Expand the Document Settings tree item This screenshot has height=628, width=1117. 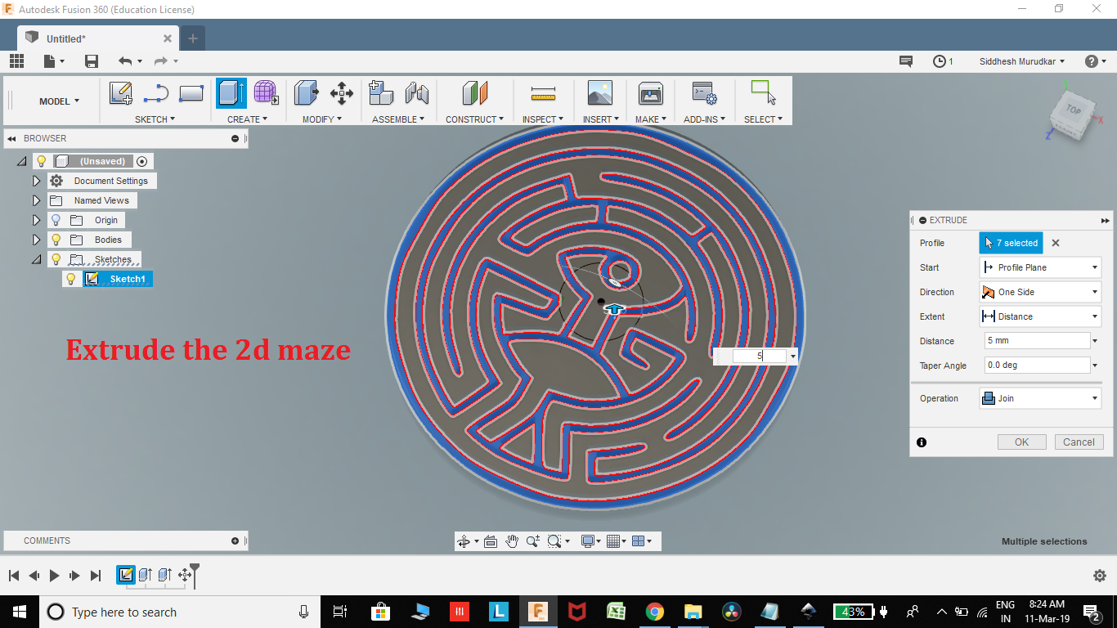[36, 181]
